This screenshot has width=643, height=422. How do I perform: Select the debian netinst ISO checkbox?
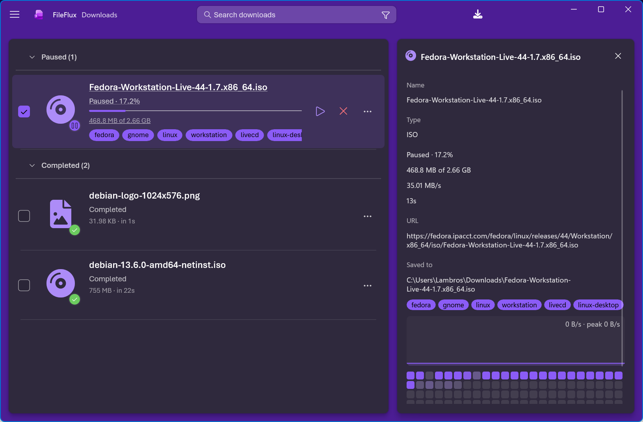(24, 285)
